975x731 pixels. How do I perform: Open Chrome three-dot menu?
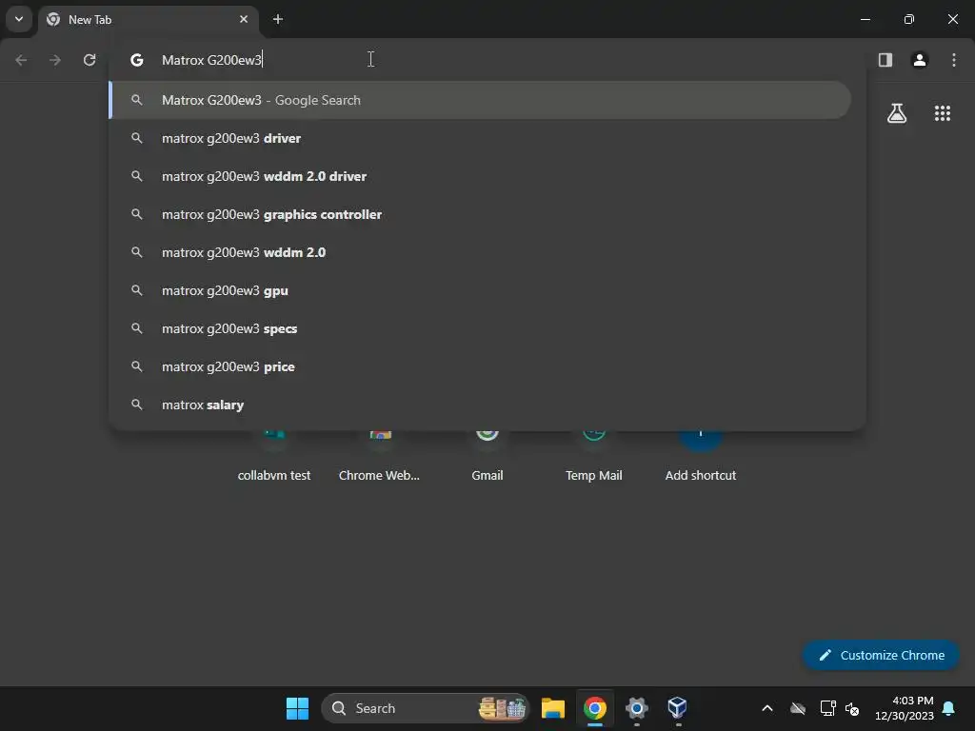click(954, 60)
